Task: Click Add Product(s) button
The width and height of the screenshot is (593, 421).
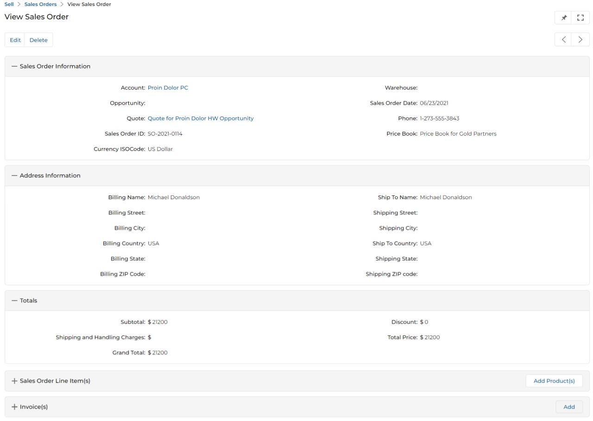Action: (554, 381)
